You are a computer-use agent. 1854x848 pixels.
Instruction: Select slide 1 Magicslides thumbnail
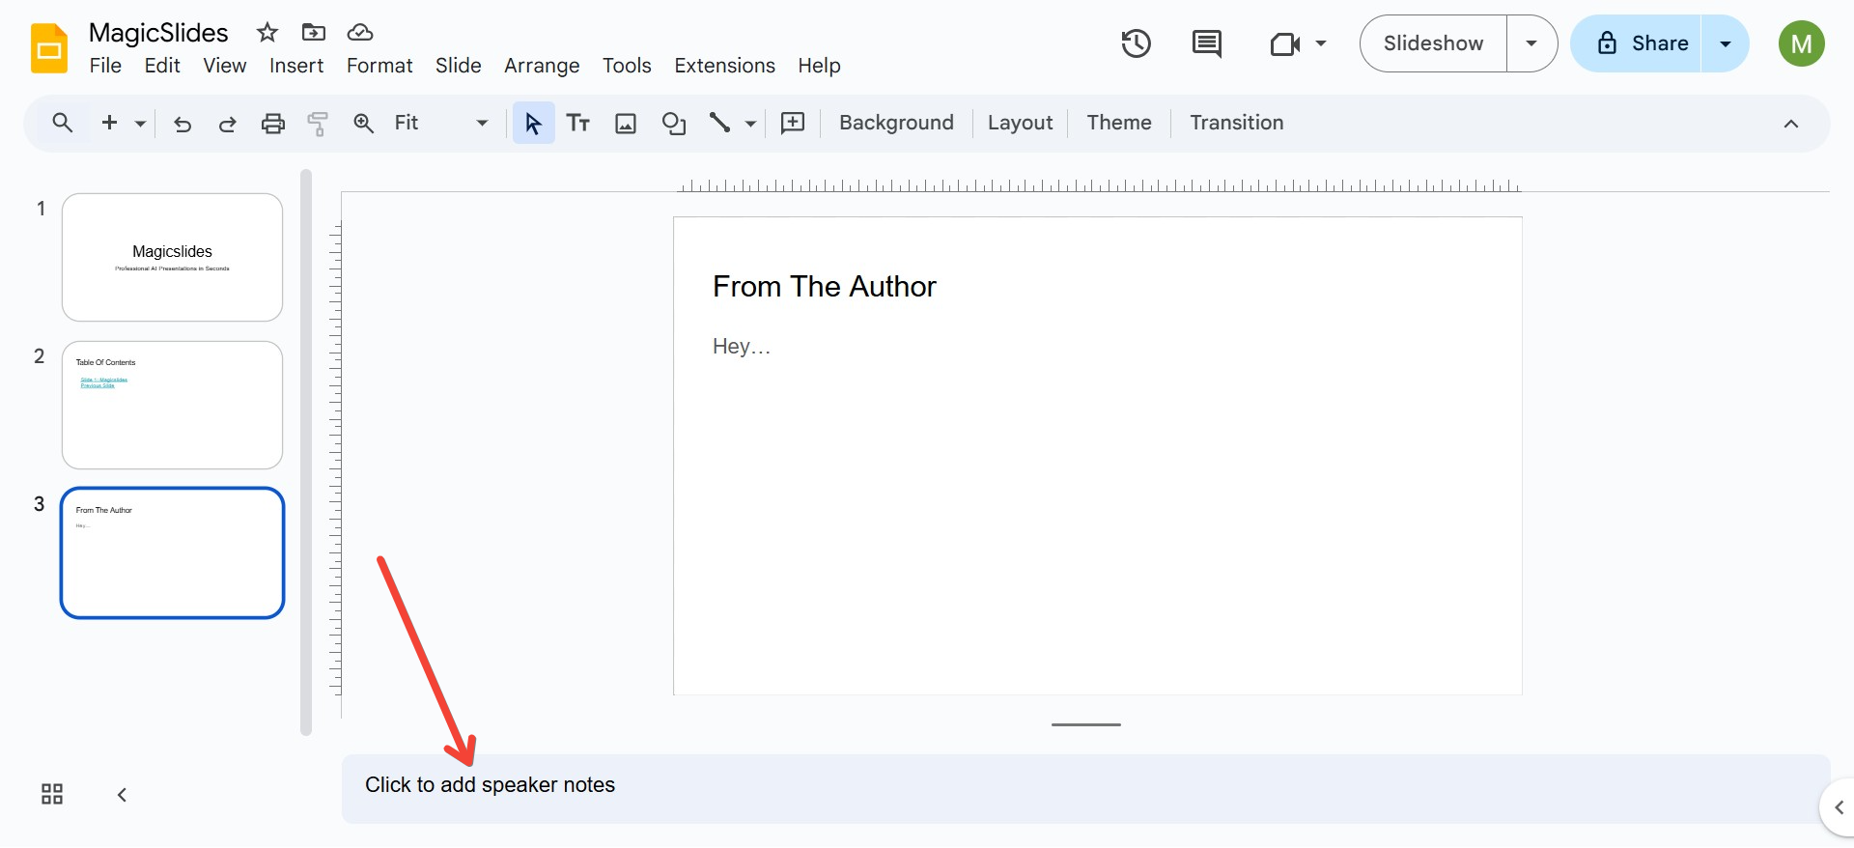click(x=172, y=257)
